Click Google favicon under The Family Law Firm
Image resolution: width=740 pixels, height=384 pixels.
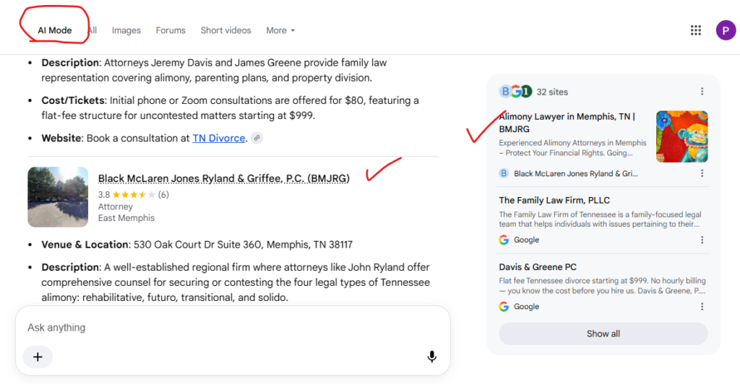[x=504, y=240]
